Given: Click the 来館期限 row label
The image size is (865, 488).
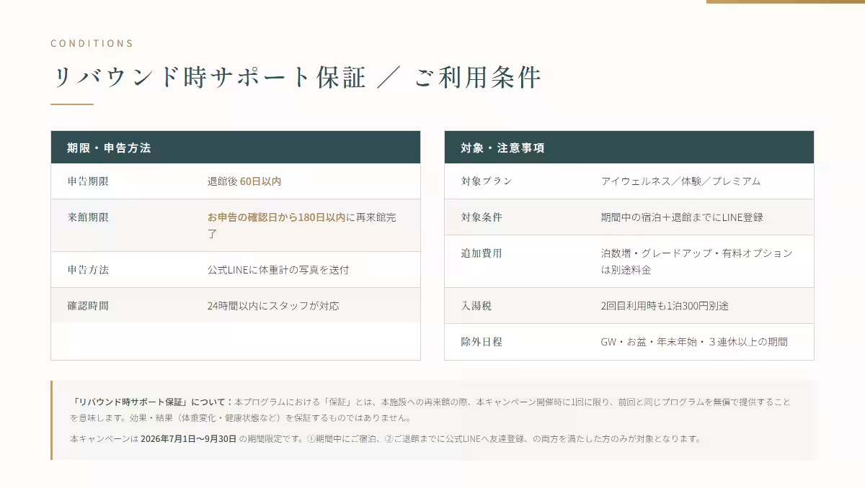Looking at the screenshot, I should pos(88,217).
